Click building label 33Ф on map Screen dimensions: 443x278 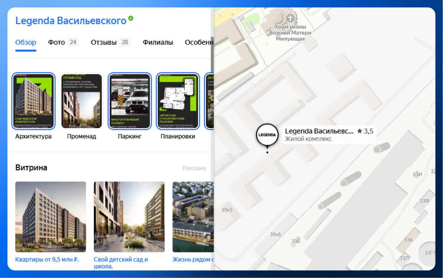[424, 201]
